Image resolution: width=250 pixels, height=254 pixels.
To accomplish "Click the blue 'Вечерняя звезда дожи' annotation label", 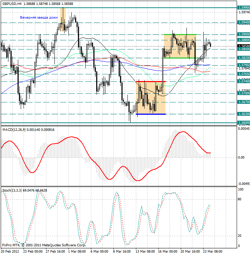I will (39, 18).
